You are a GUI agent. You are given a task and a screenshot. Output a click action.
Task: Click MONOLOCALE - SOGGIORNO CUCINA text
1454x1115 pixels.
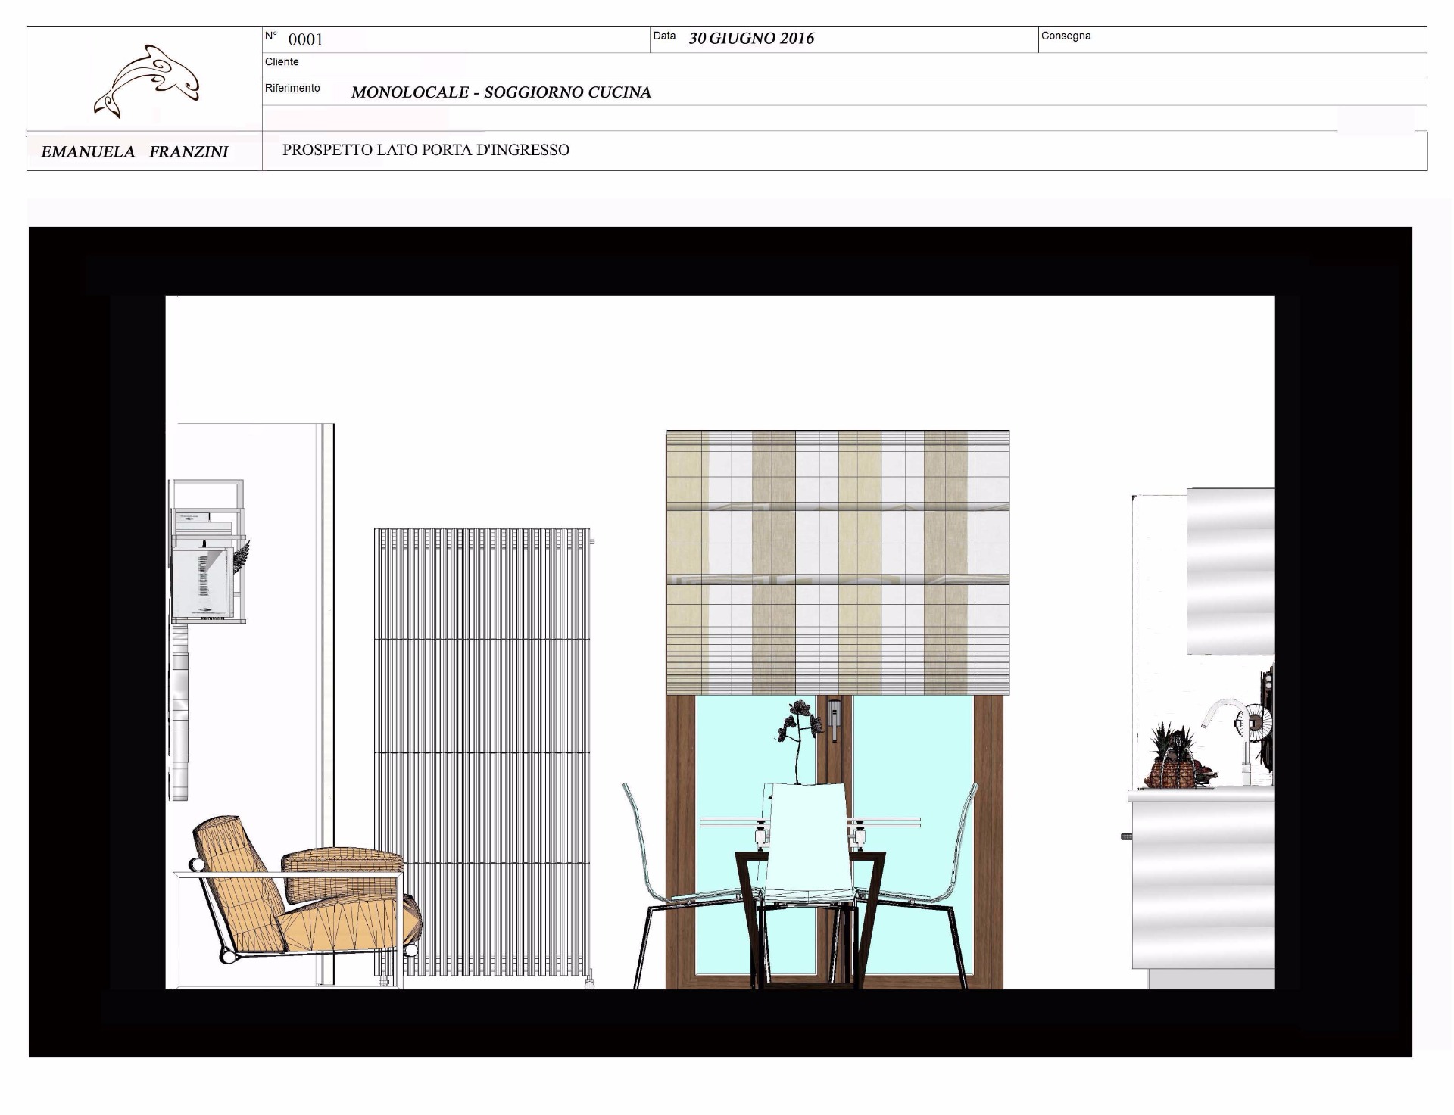click(x=501, y=92)
